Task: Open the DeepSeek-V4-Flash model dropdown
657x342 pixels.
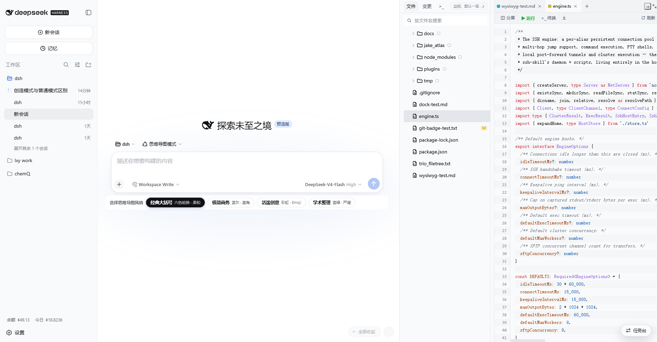Action: pos(333,184)
